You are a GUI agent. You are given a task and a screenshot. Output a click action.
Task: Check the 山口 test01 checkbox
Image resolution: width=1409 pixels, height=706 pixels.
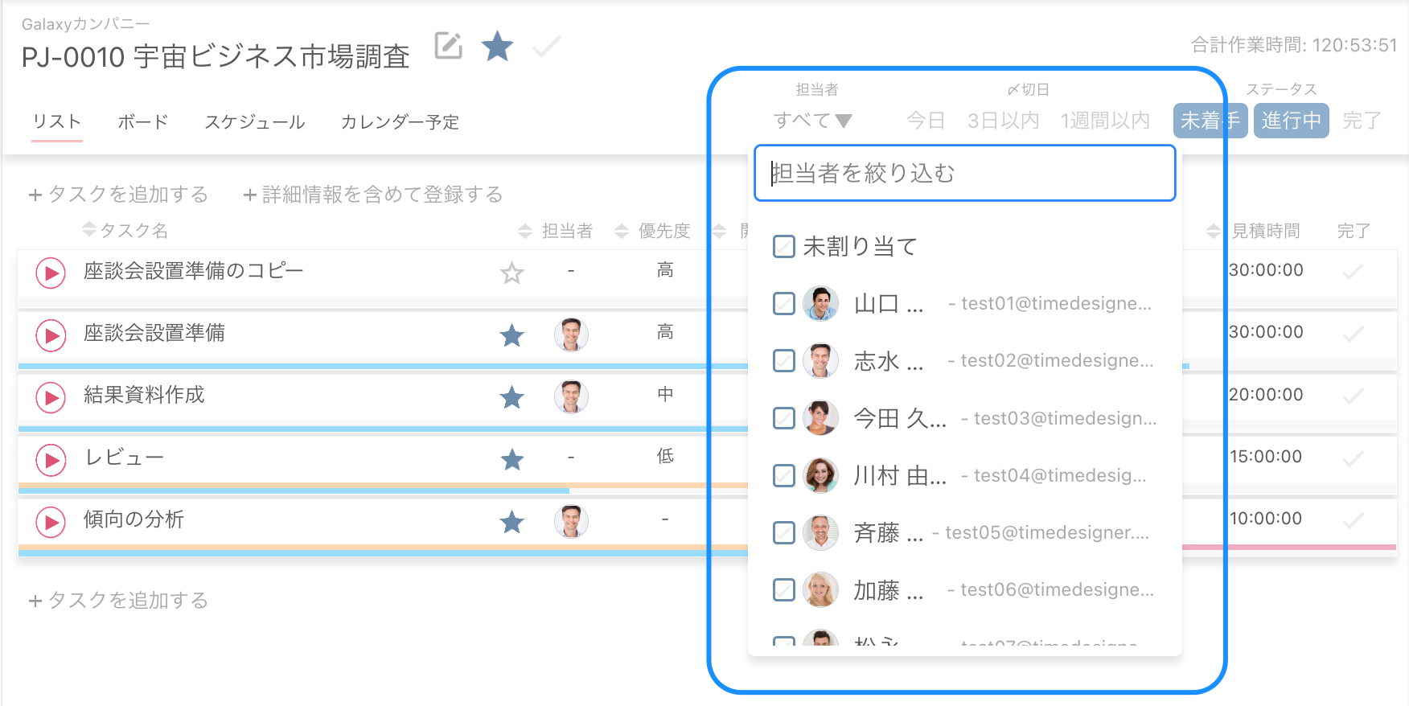(783, 303)
